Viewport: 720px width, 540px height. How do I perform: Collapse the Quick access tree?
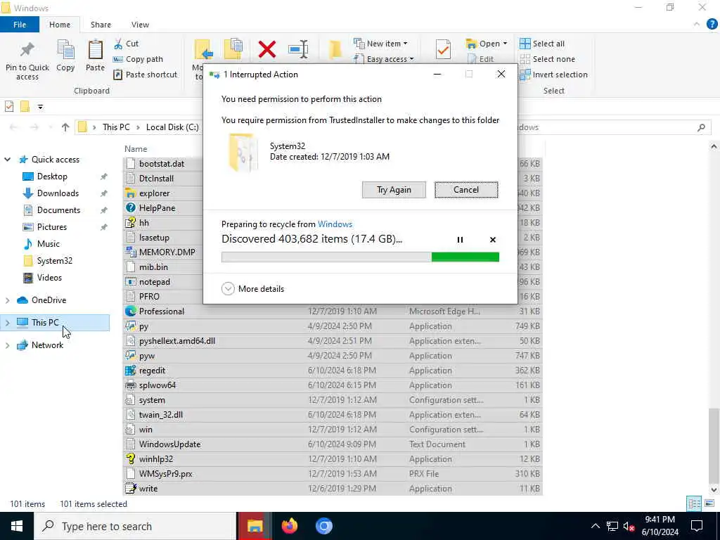7,160
